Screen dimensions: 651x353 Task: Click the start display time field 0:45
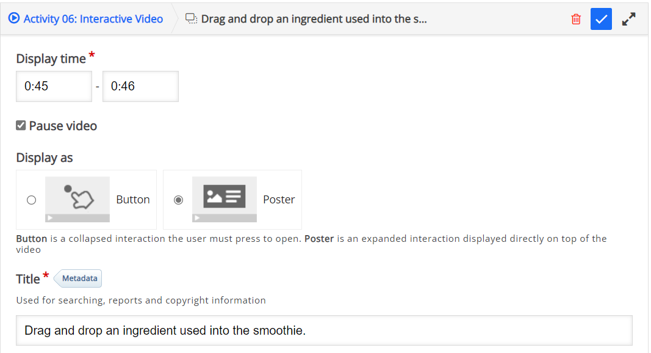coord(54,87)
